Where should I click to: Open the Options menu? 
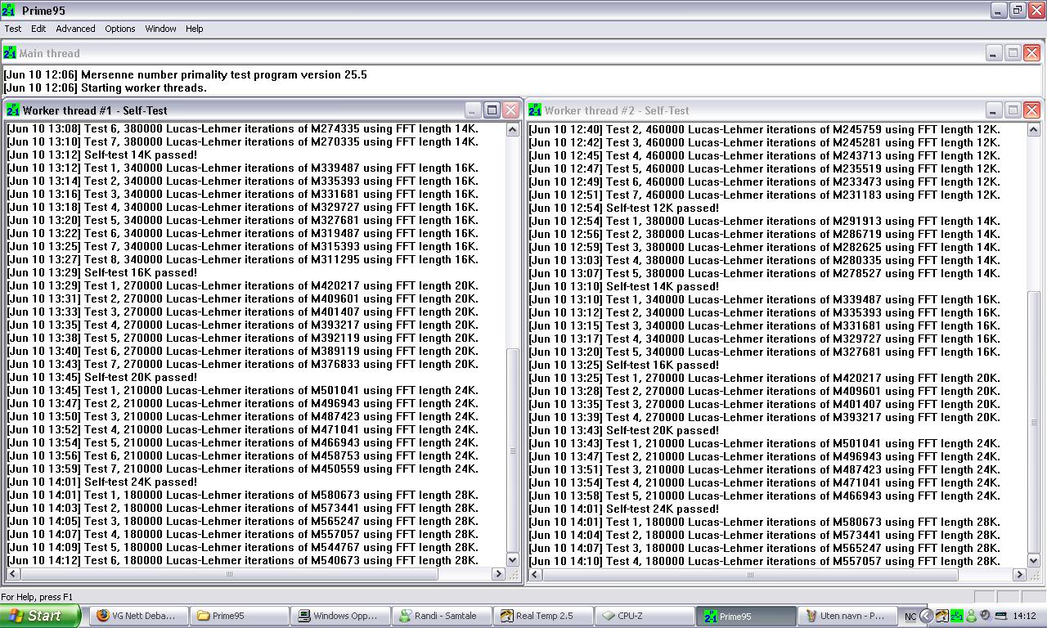(x=119, y=29)
